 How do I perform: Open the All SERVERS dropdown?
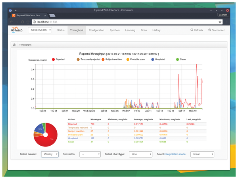tap(40, 30)
